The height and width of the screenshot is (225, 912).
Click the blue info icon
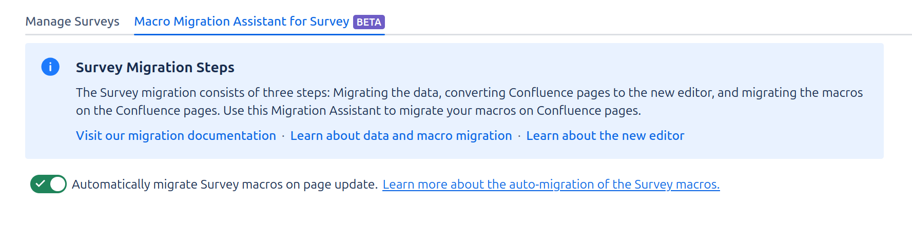50,67
